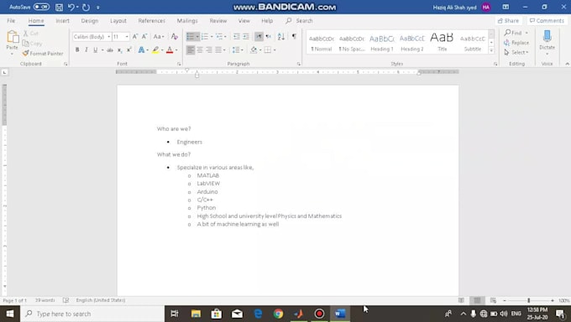Click Format Painter

click(x=43, y=54)
